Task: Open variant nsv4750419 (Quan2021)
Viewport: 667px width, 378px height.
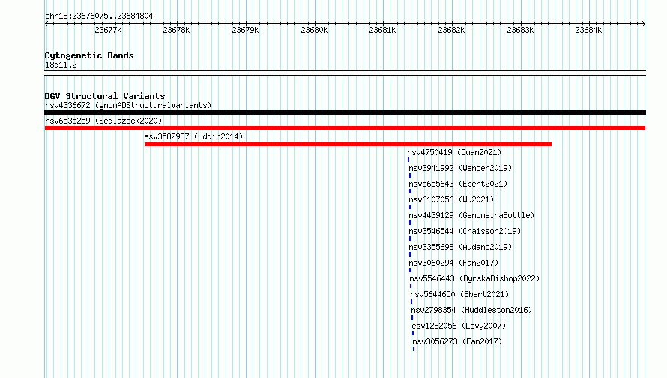Action: point(454,152)
